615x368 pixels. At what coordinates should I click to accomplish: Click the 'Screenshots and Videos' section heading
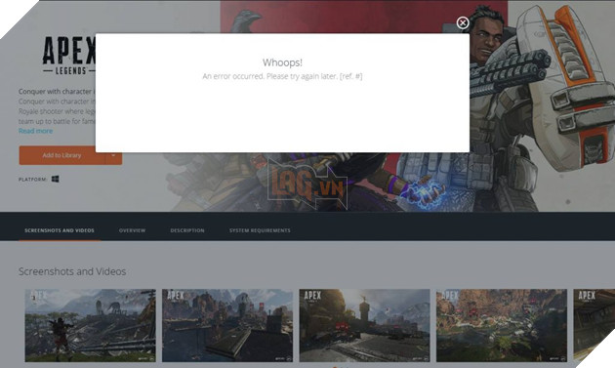point(72,271)
